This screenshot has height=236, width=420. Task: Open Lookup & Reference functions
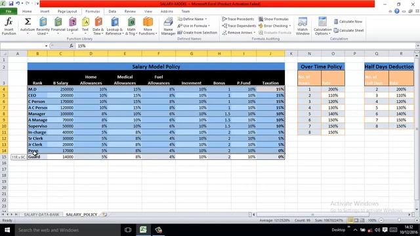coord(114,26)
